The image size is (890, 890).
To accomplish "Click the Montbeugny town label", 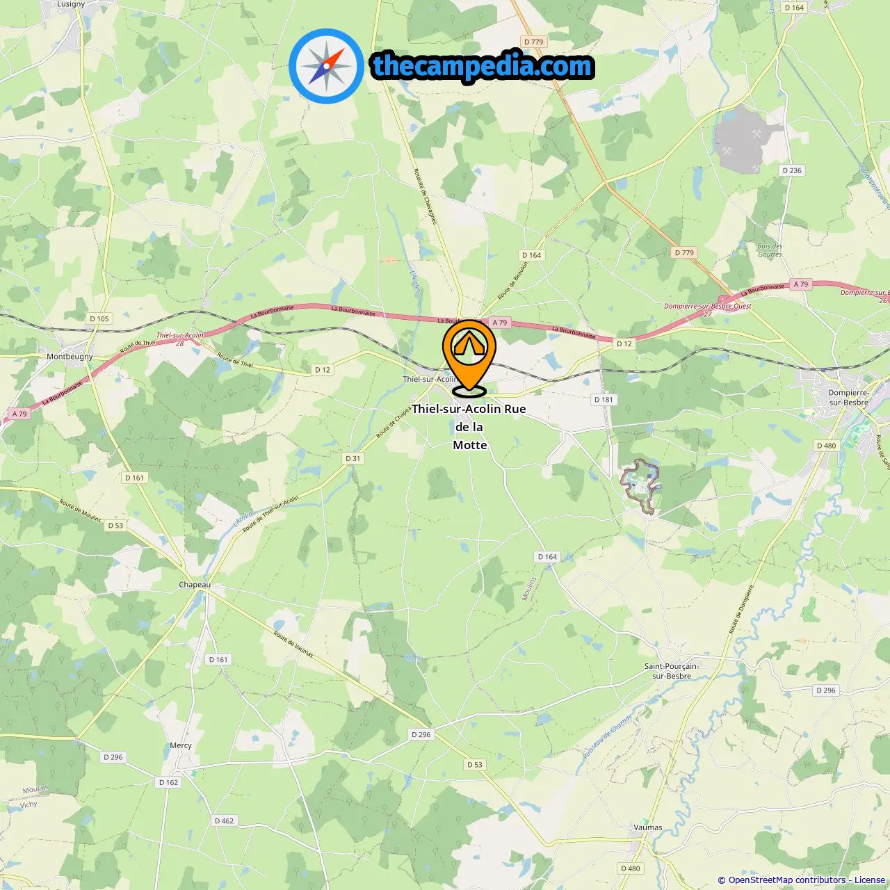I will 70,357.
